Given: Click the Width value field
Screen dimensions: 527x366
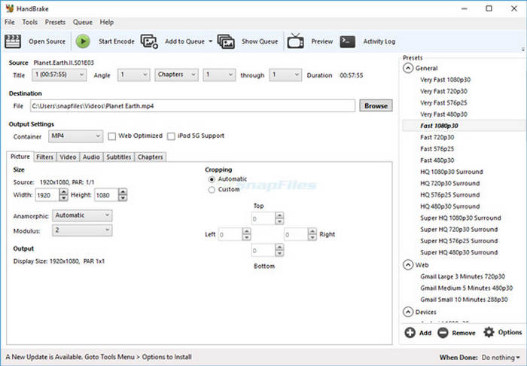Looking at the screenshot, I should click(47, 195).
